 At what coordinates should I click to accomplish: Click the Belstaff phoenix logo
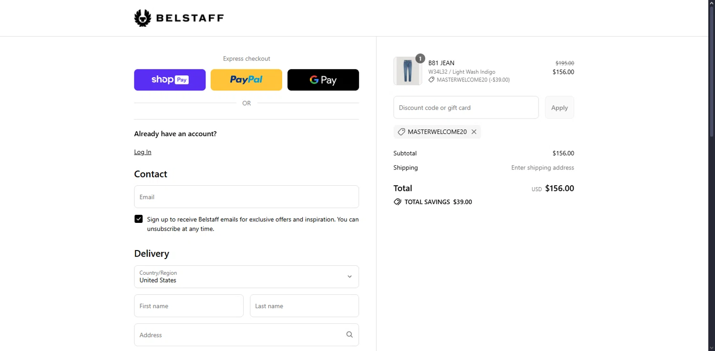[x=143, y=18]
